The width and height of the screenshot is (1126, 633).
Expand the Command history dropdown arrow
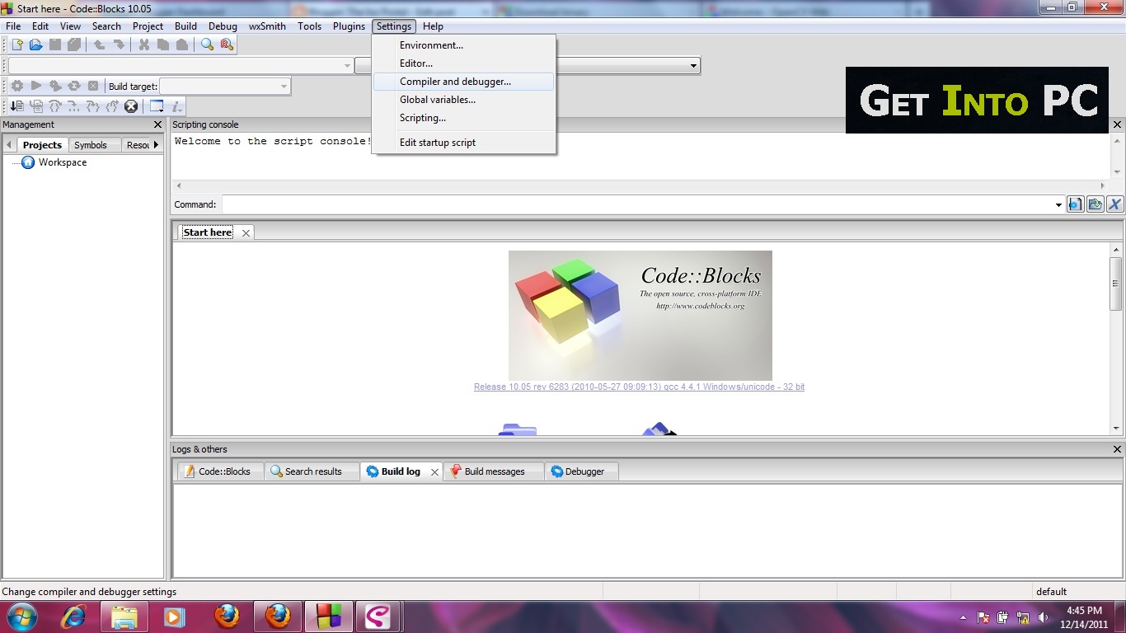(x=1058, y=204)
